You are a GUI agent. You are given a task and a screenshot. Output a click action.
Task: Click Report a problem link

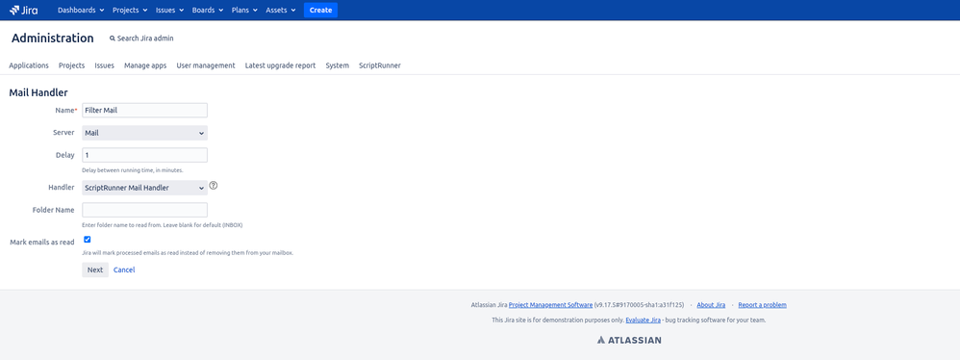[762, 305]
